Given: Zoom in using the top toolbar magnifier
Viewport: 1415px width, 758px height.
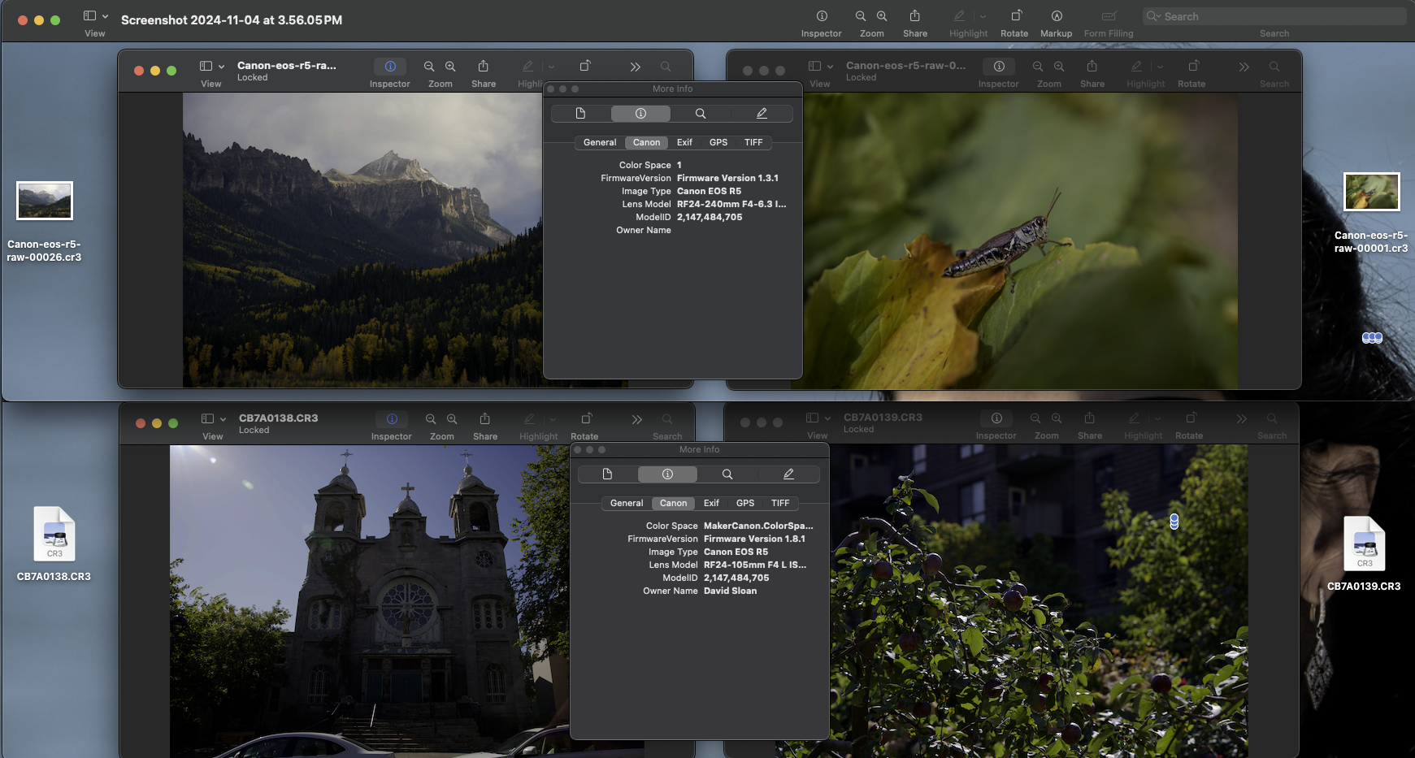Looking at the screenshot, I should pos(882,16).
